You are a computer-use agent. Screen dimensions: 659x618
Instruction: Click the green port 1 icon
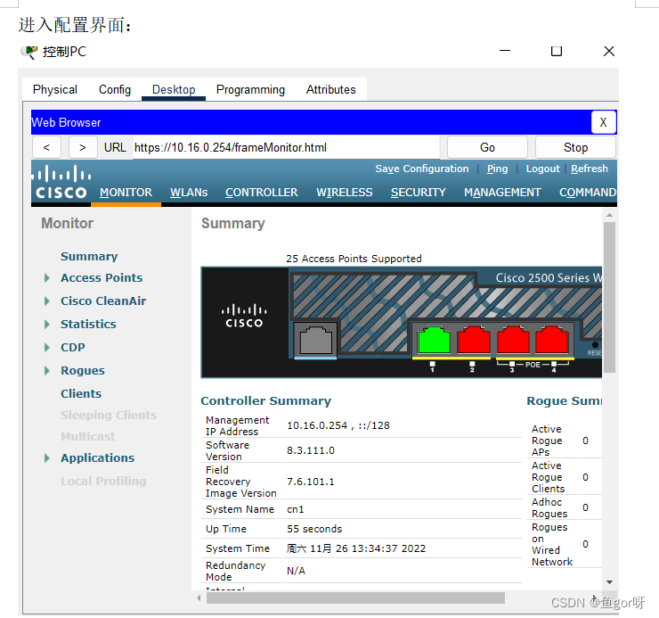[435, 340]
